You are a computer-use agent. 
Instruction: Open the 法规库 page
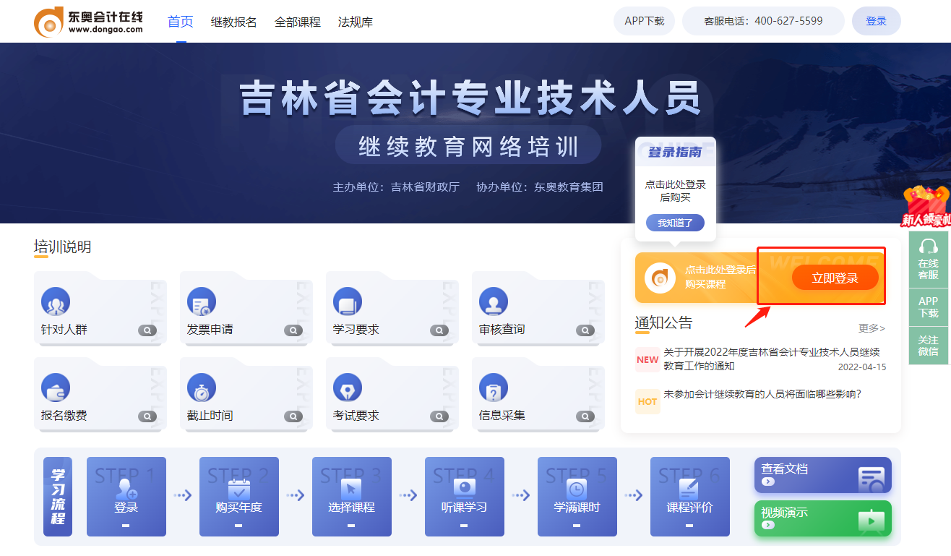click(x=355, y=21)
